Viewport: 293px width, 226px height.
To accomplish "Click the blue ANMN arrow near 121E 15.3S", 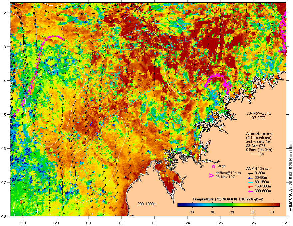I will click(91, 124).
